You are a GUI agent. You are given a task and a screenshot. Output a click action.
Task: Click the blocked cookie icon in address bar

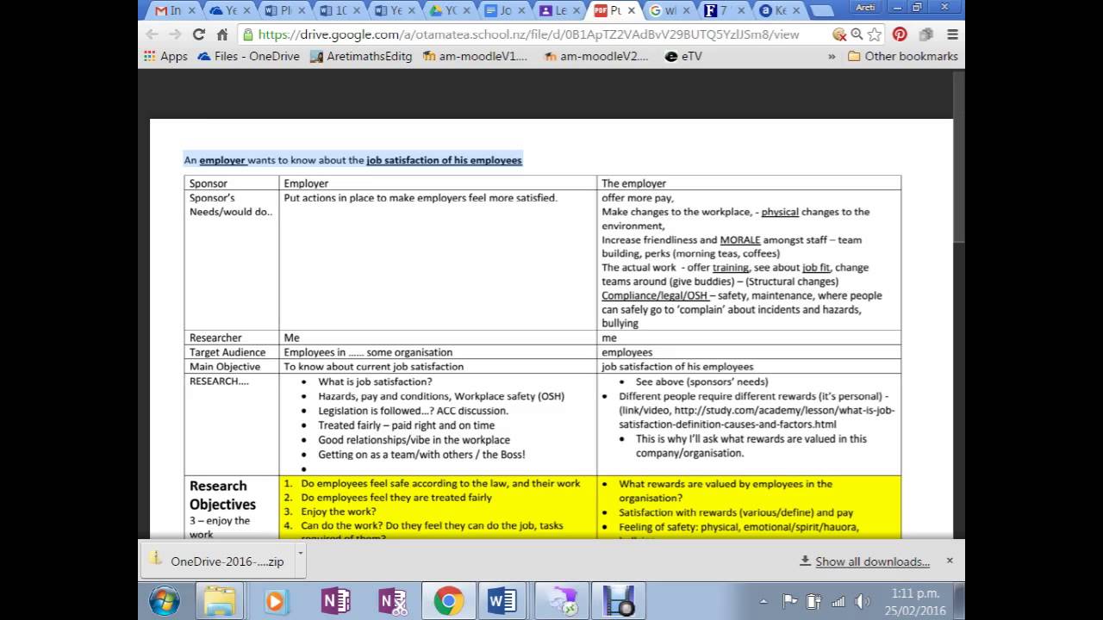coord(839,34)
